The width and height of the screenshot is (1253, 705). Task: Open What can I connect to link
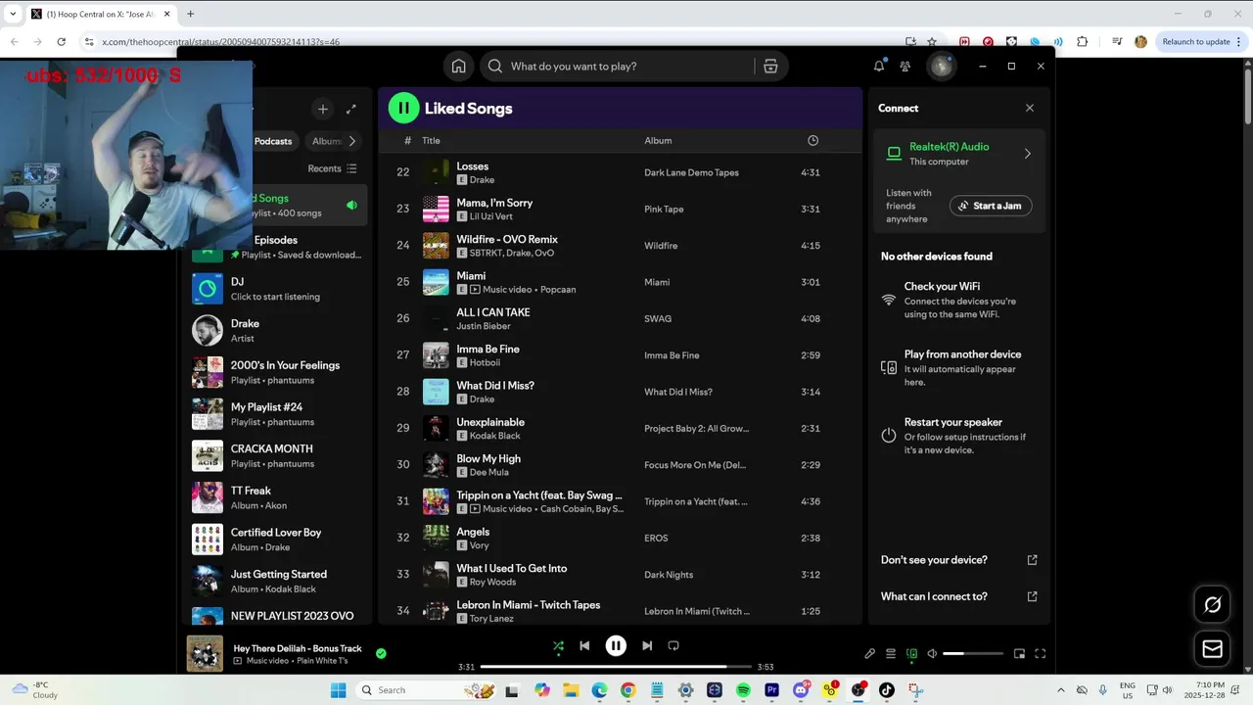click(x=1032, y=596)
